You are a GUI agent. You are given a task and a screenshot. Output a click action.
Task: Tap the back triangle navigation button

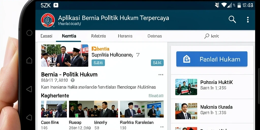[x=29, y=89]
